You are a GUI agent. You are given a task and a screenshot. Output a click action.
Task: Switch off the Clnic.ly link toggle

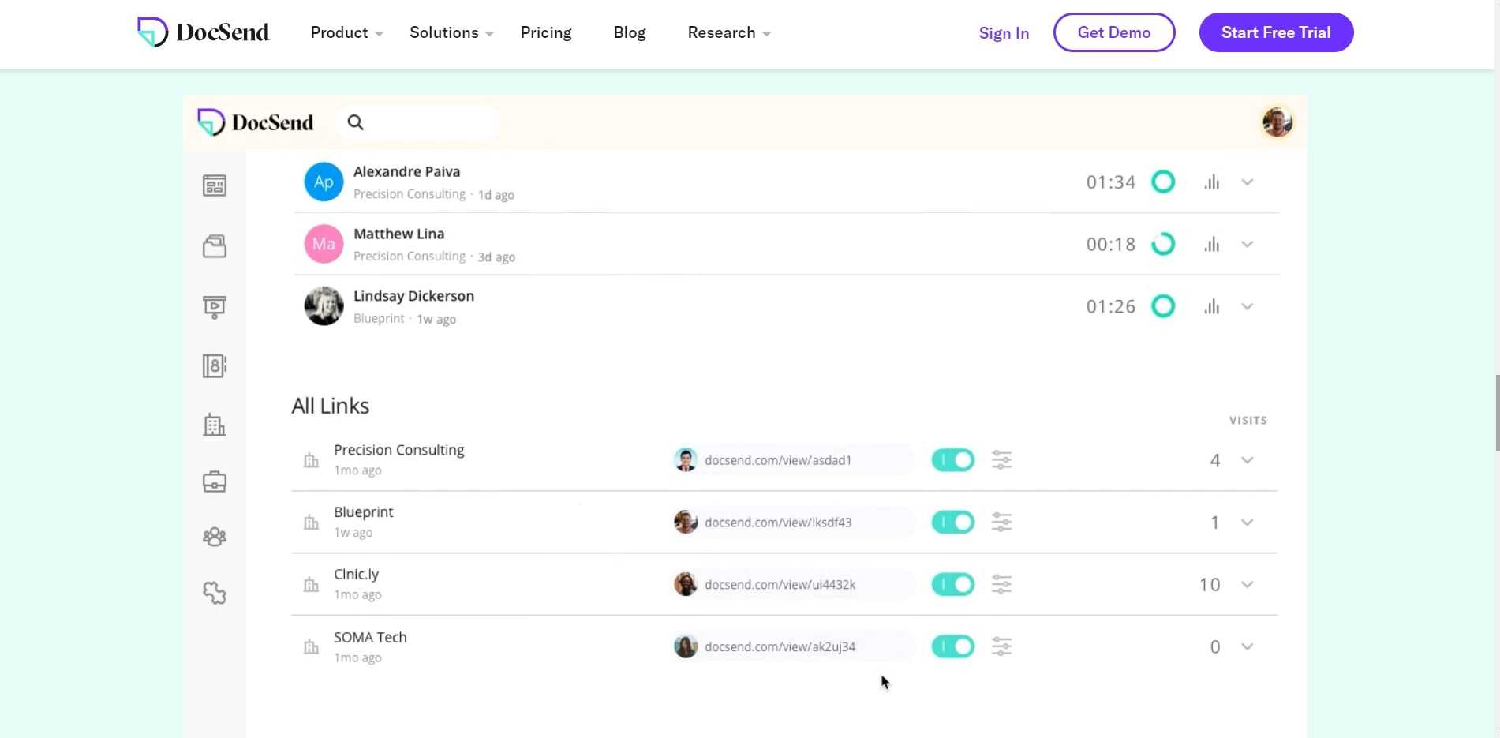tap(952, 585)
